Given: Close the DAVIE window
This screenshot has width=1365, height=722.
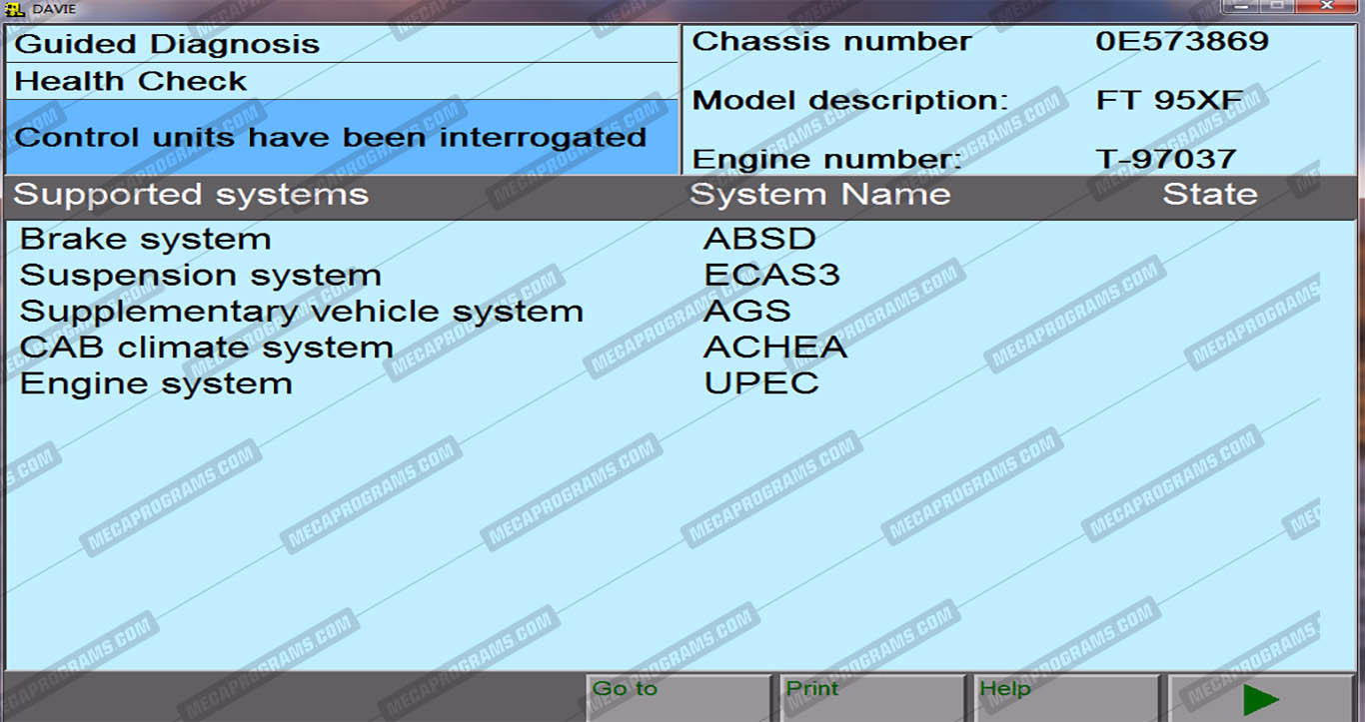Looking at the screenshot, I should [x=1325, y=6].
